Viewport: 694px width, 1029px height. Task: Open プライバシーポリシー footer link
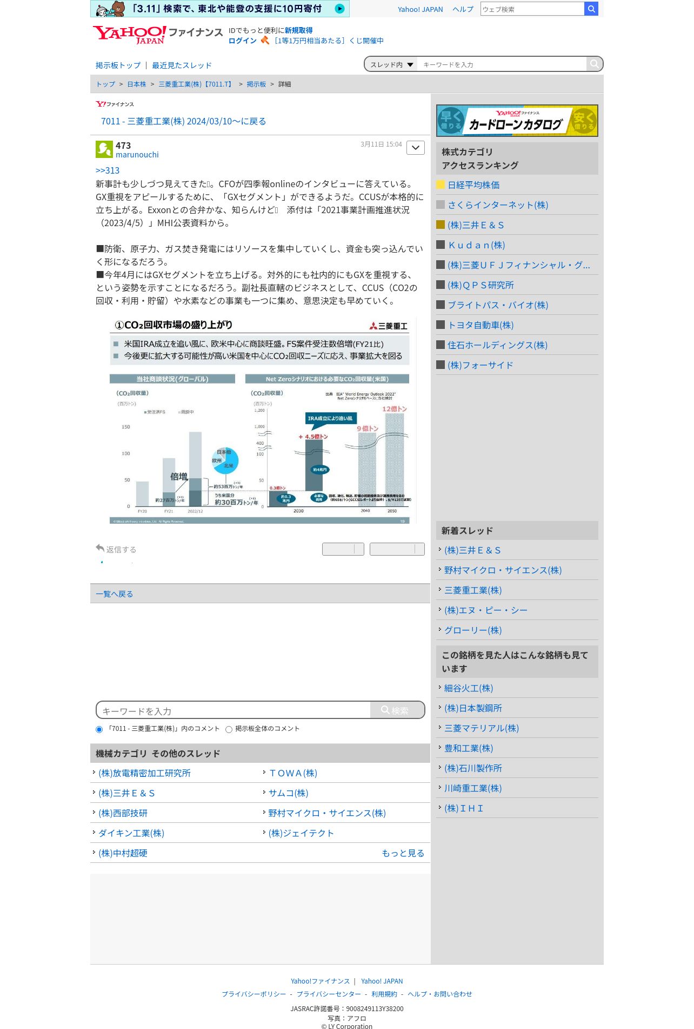(253, 994)
